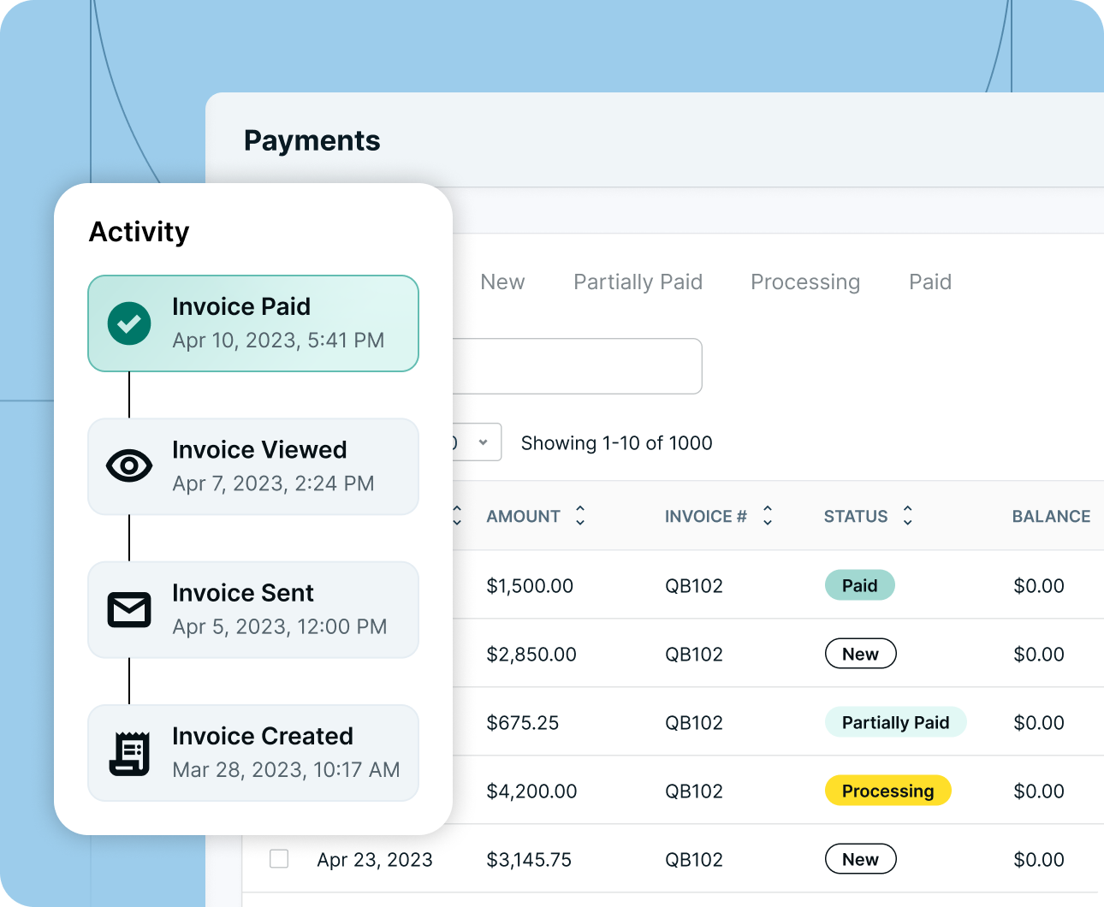This screenshot has width=1104, height=907.
Task: Click QB102 in the $1,500.00 row
Action: (x=694, y=586)
